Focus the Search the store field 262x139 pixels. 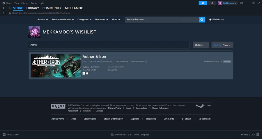[162, 20]
